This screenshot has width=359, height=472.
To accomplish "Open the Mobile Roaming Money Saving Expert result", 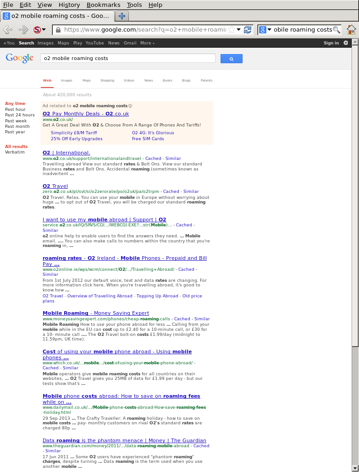I will (95, 313).
